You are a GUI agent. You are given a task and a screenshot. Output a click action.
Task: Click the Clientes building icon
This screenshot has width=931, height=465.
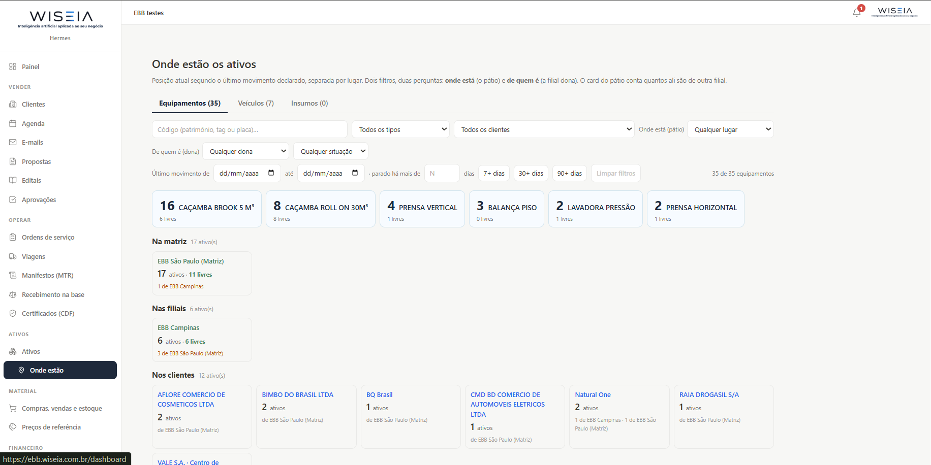(13, 104)
